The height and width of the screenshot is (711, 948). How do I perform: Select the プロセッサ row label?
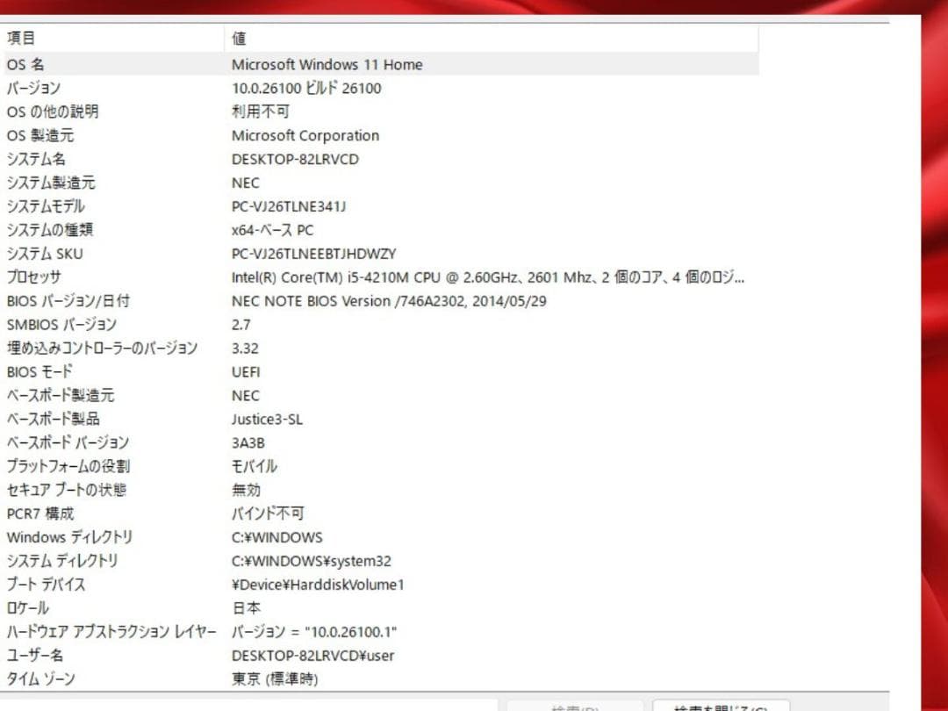(34, 276)
